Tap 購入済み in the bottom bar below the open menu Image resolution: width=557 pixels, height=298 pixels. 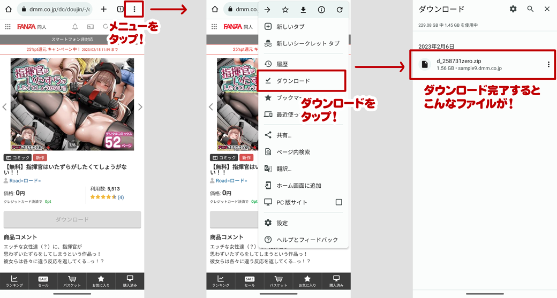pyautogui.click(x=336, y=281)
